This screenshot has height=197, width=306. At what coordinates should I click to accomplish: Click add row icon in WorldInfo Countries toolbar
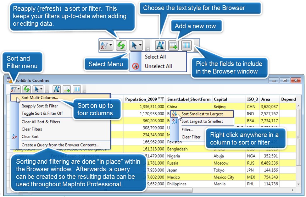[67, 89]
